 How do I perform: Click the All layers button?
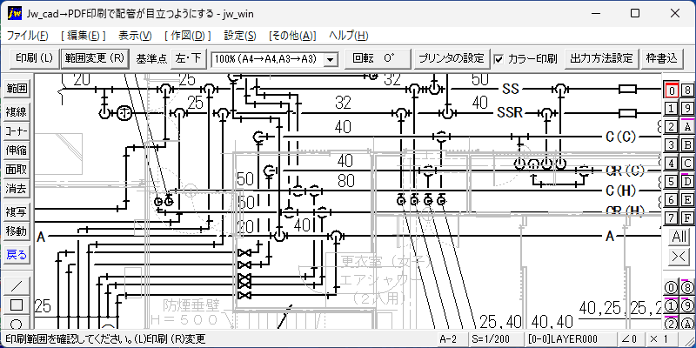point(679,237)
